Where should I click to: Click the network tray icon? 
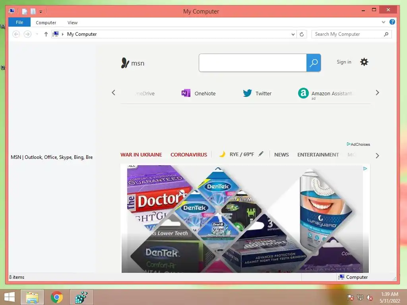[360, 297]
